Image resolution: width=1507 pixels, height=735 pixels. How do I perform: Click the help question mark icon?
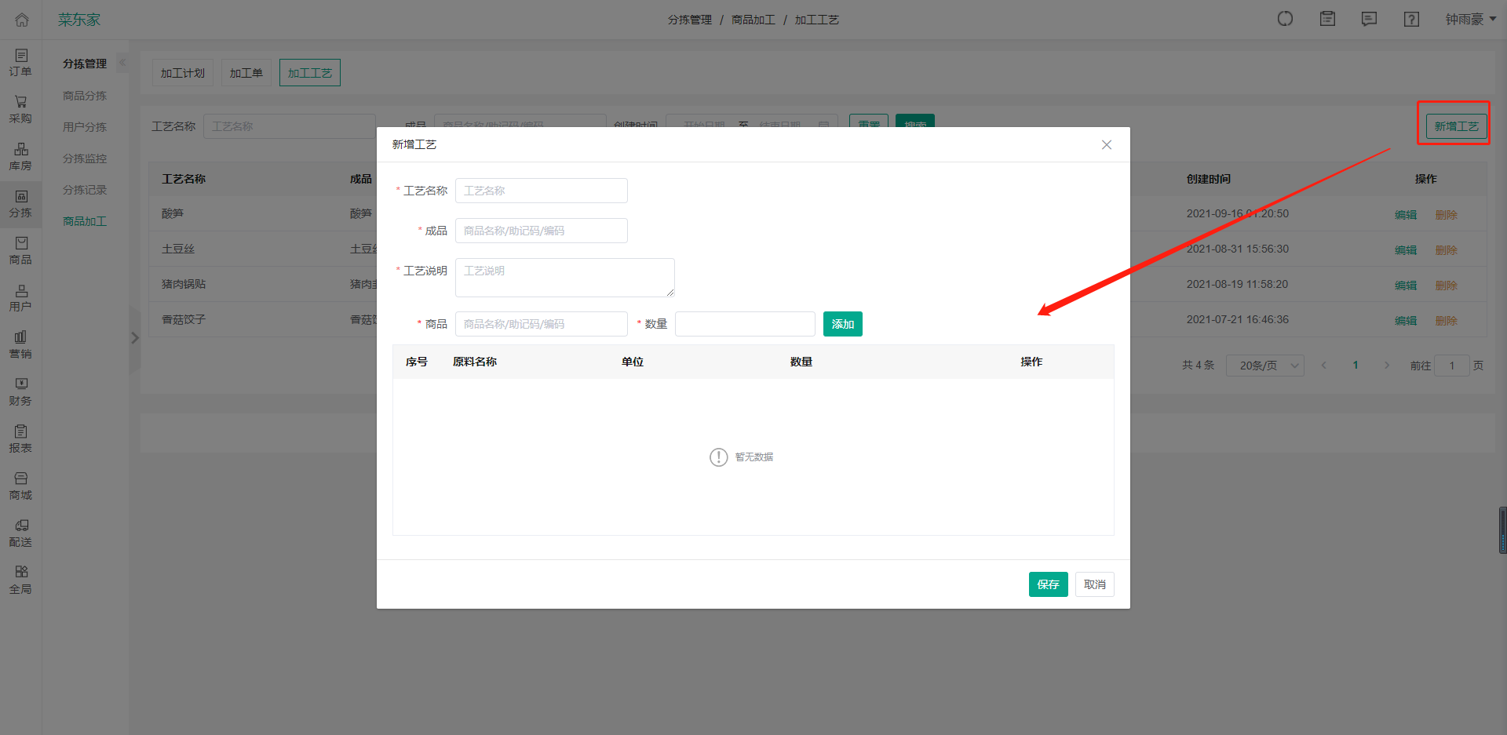tap(1411, 20)
